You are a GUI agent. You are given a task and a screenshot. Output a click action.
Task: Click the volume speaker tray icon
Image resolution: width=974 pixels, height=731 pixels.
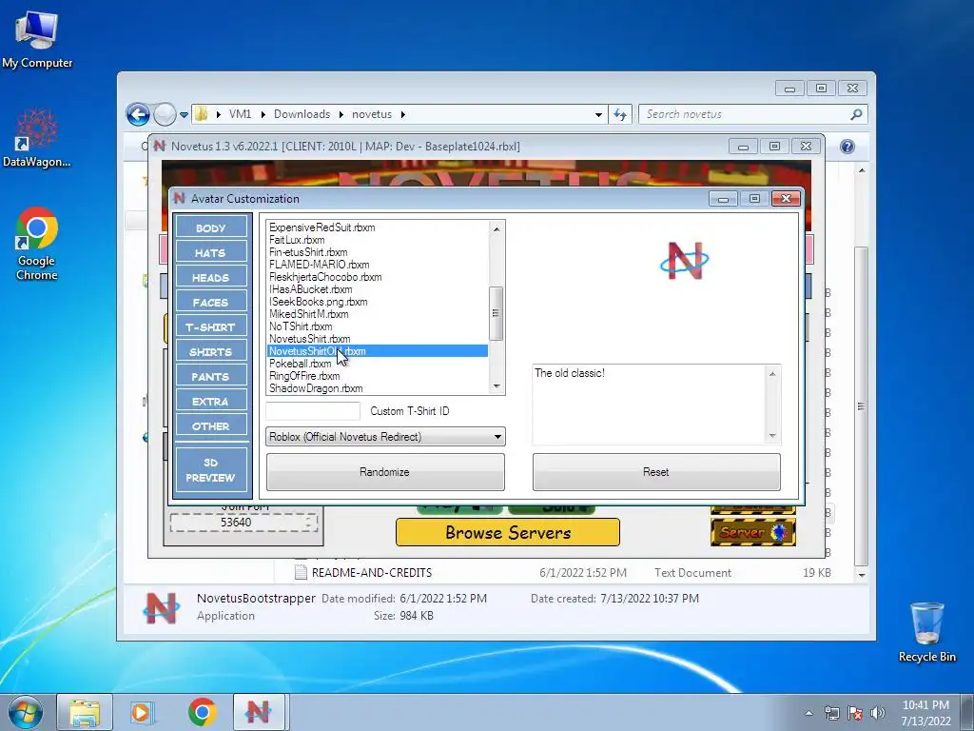pos(878,713)
